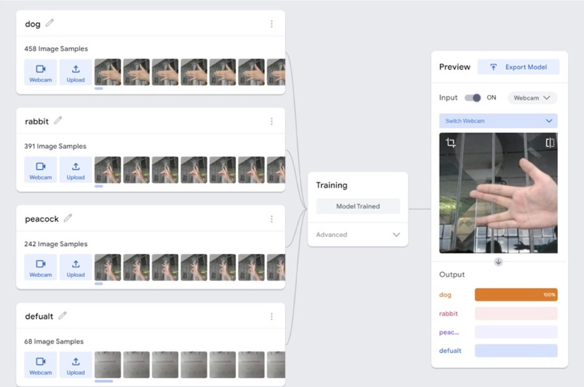Open the Webcam input source dropdown
This screenshot has height=387, width=584.
[x=532, y=97]
